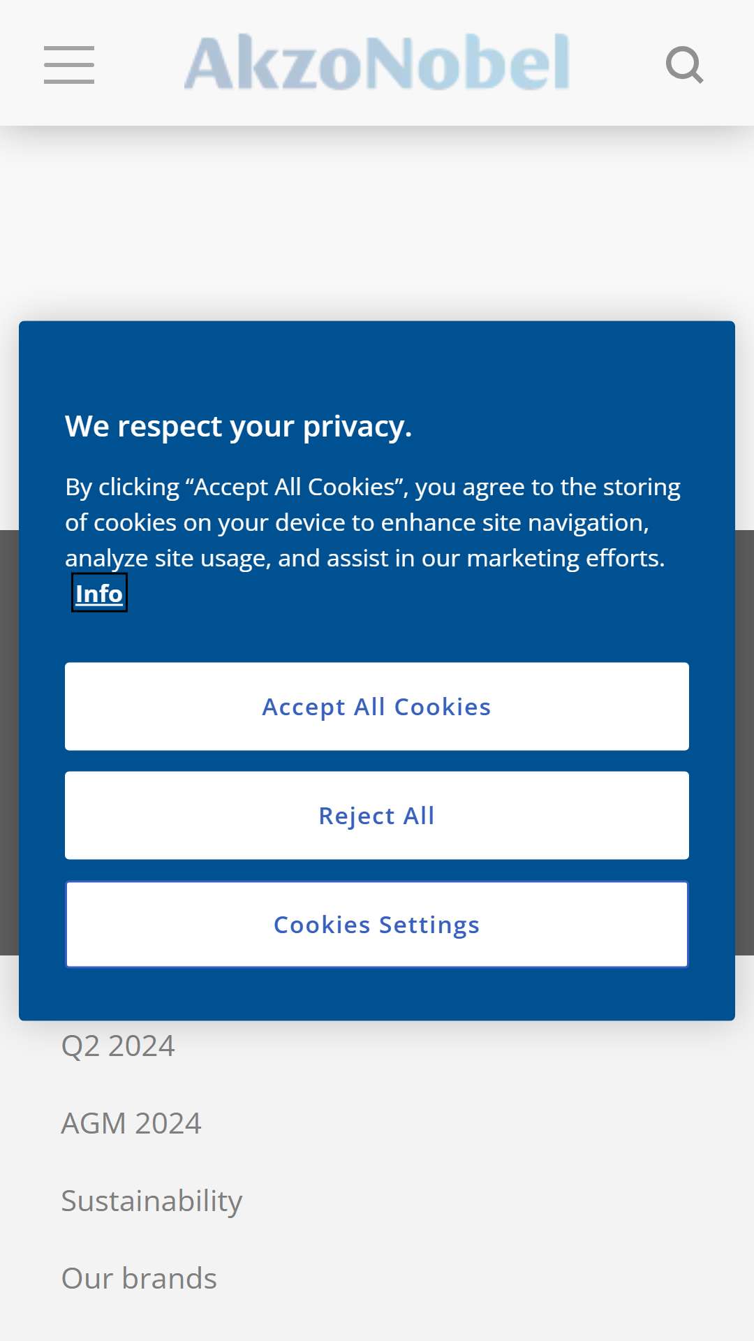Click the blurred AkzoNobel wordmark
The height and width of the screenshot is (1341, 754).
[x=377, y=62]
